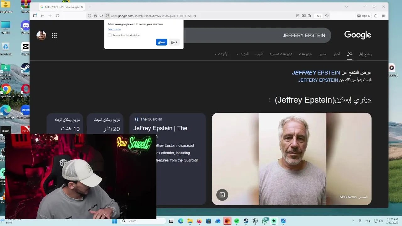Screen dimensions: 402x226
Task: Open the list all tabs chevron
Action: coord(346,7)
